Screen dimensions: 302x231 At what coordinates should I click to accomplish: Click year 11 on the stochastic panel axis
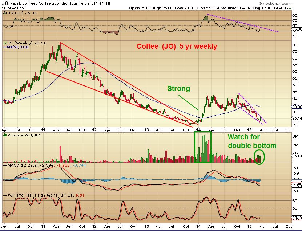pyautogui.click(x=43, y=226)
